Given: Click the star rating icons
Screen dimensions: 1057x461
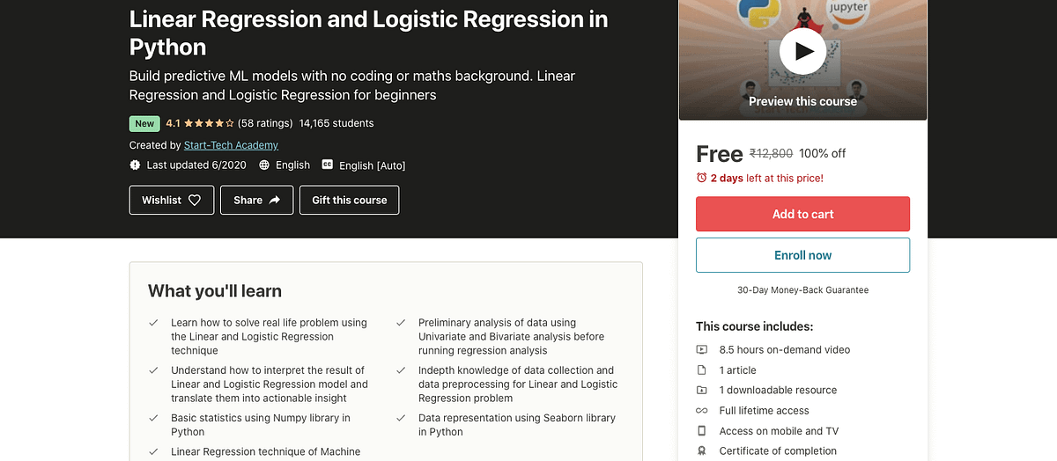Looking at the screenshot, I should click(210, 123).
